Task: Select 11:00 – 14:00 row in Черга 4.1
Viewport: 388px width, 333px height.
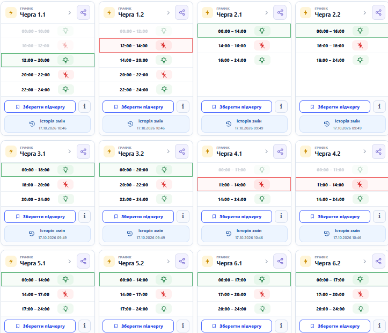Action: 244,184
